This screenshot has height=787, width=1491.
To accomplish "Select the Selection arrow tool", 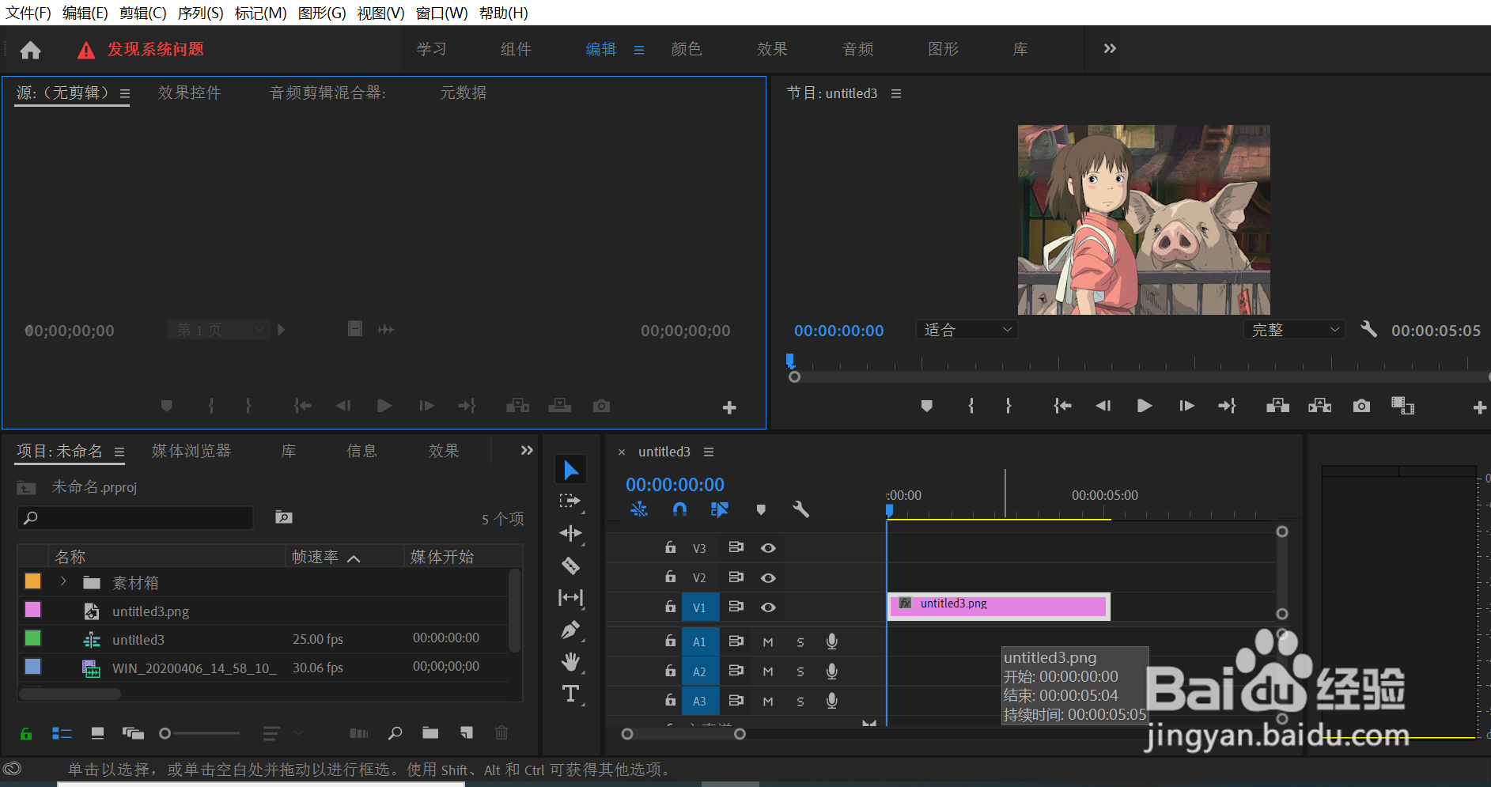I will click(571, 470).
